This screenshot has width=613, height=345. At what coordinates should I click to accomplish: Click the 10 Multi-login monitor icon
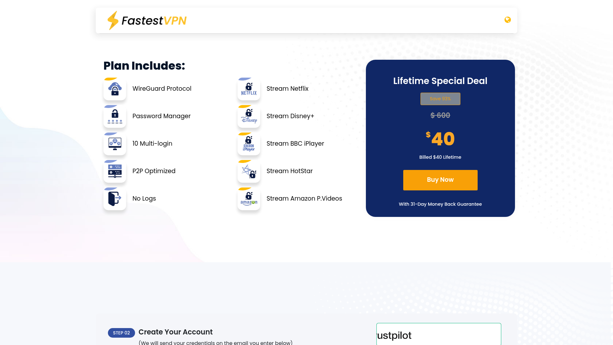point(115,144)
